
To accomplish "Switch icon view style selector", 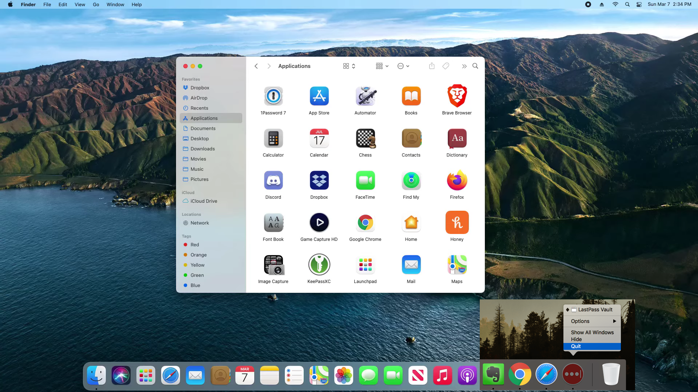I will tap(349, 66).
